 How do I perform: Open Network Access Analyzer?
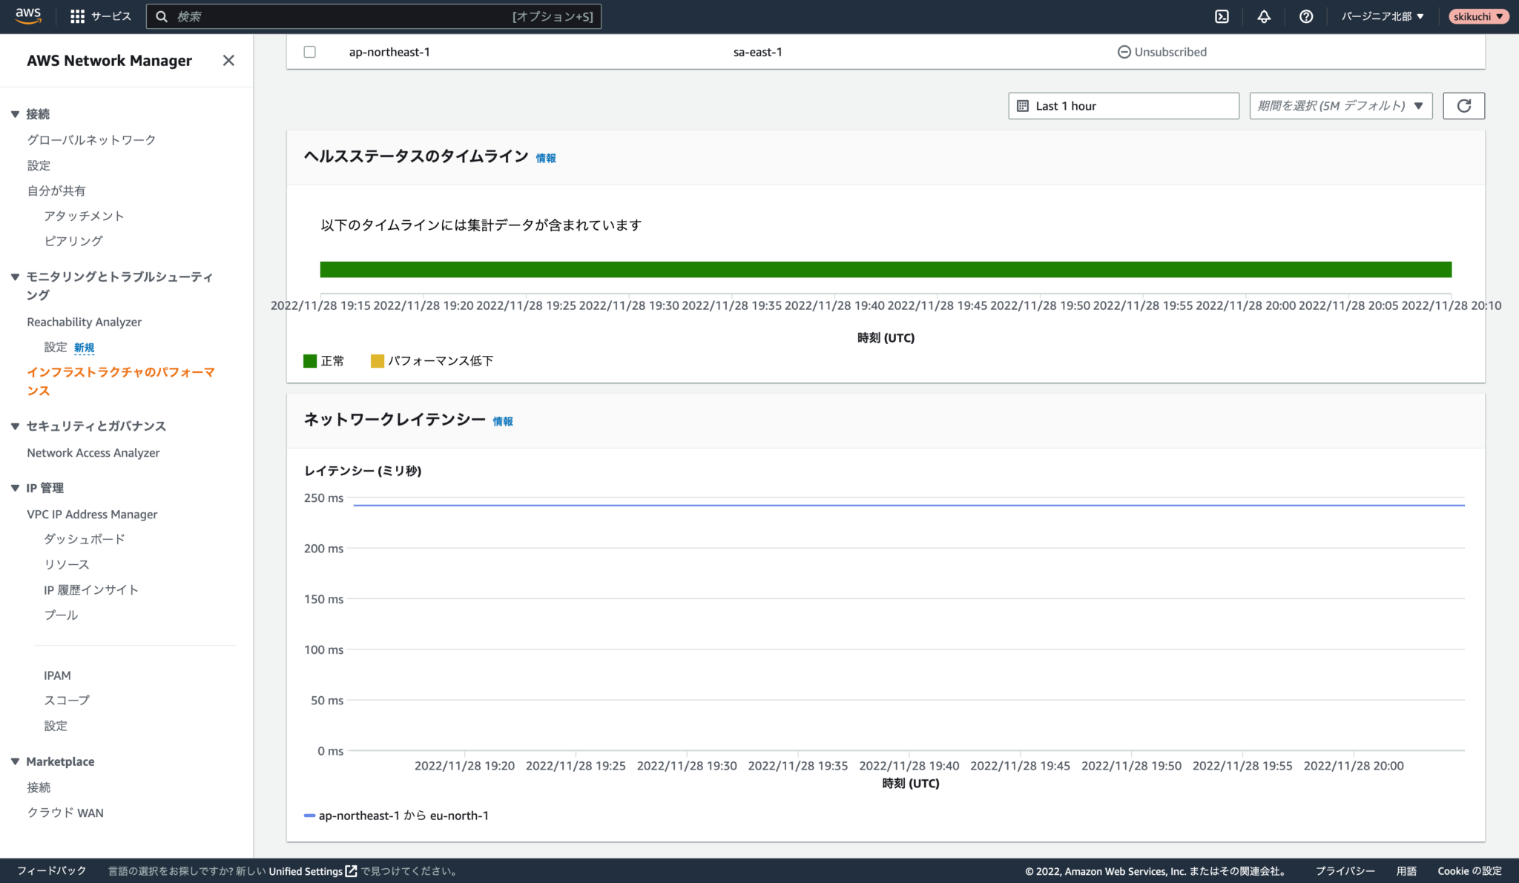coord(93,452)
